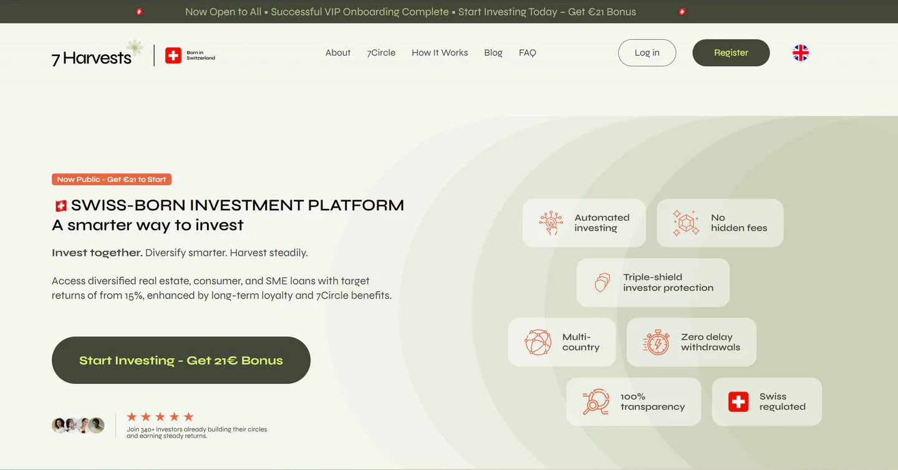Screen dimensions: 898x470
Task: Click the Automated investing icon
Action: 551,223
